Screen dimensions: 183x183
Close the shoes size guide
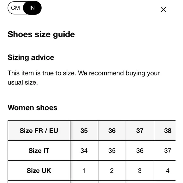pyautogui.click(x=163, y=10)
